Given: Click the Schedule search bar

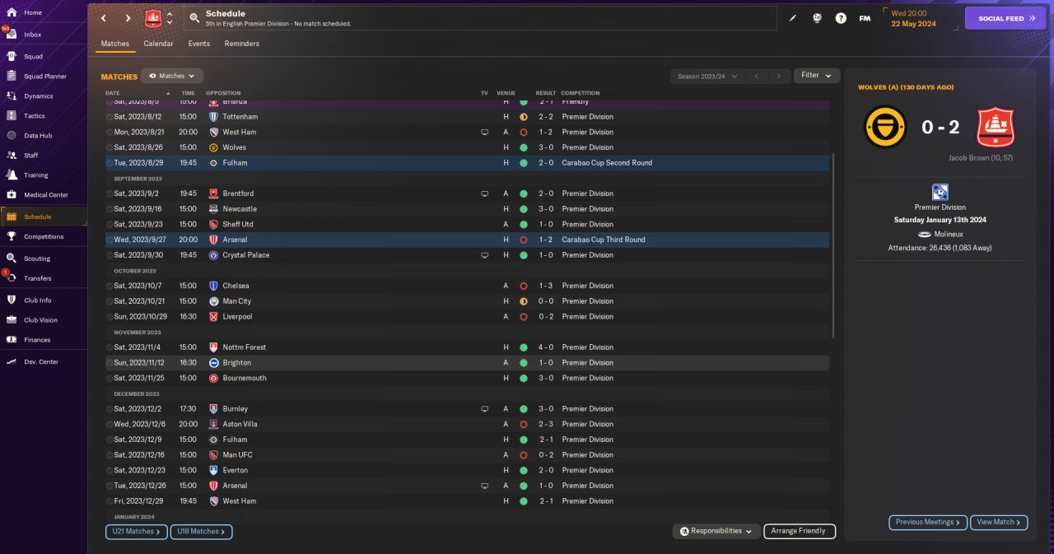Looking at the screenshot, I should 480,17.
